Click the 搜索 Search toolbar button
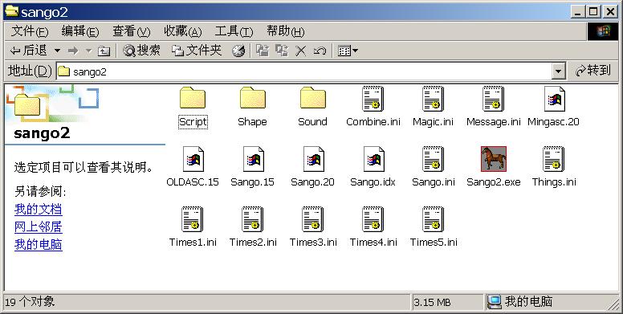Viewport: 623px width, 314px height. click(x=141, y=51)
